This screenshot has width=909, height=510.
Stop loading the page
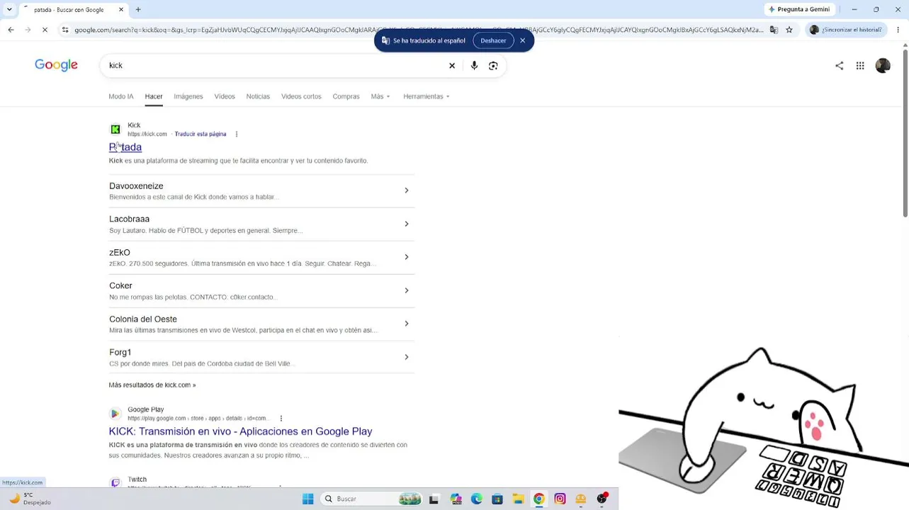click(44, 30)
